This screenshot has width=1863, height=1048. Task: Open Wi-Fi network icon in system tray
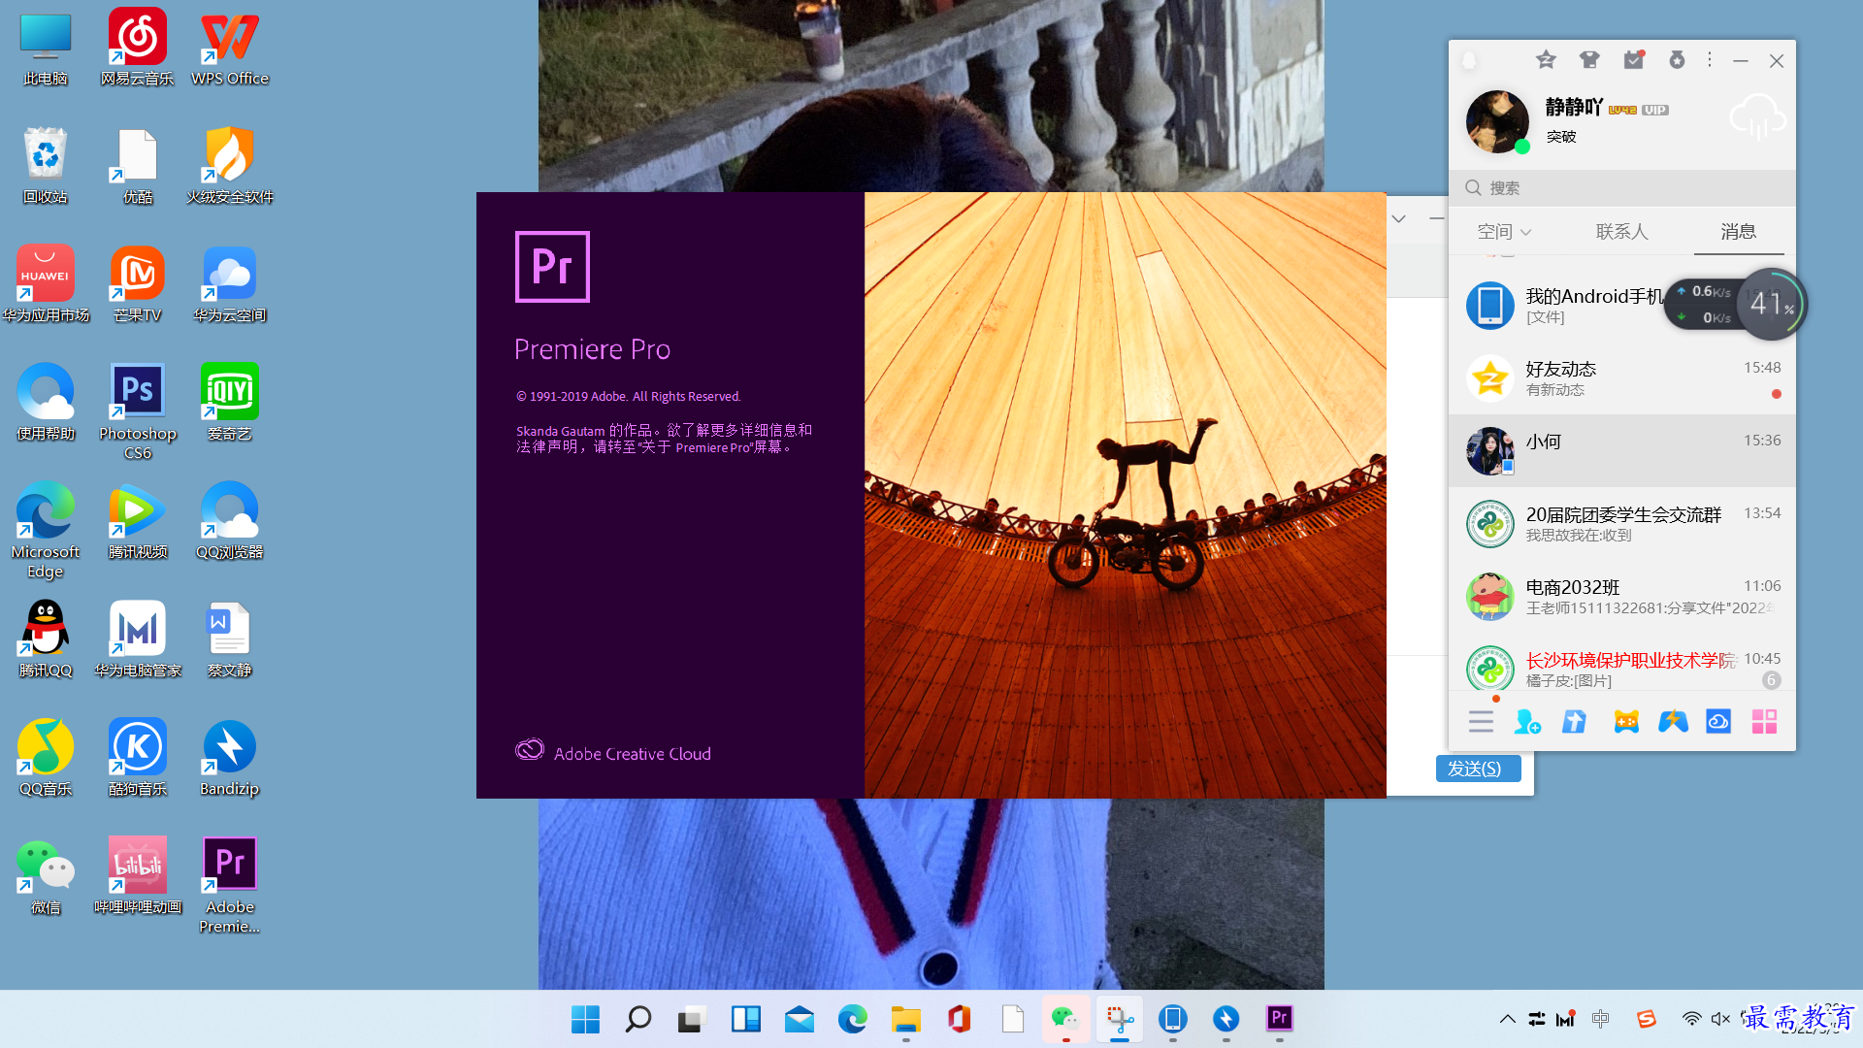1691,1019
